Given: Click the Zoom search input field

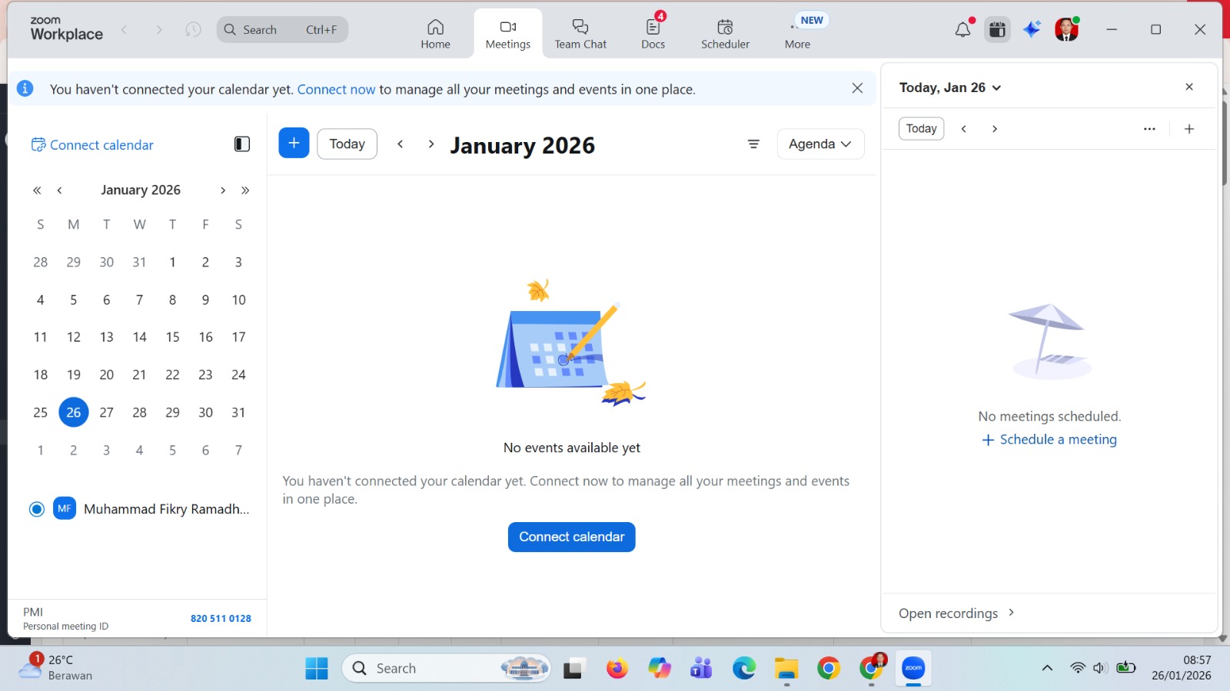Looking at the screenshot, I should tap(282, 30).
